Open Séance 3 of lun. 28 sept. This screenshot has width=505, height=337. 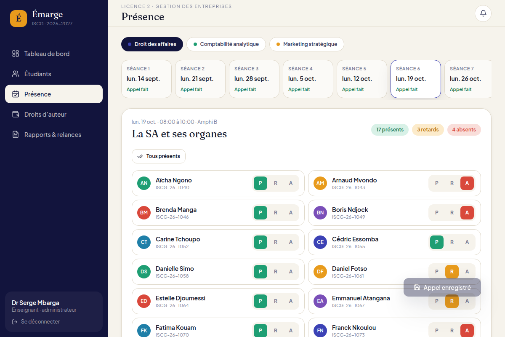click(254, 79)
